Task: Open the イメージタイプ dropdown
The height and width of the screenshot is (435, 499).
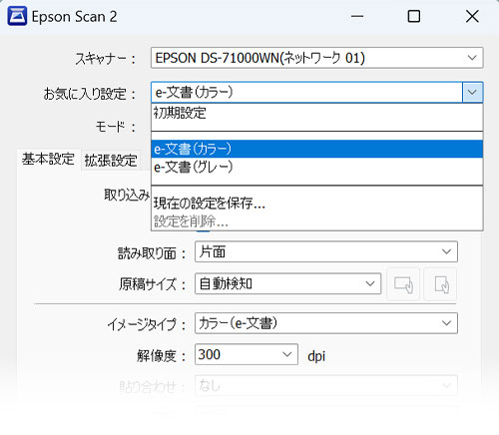Action: 326,323
